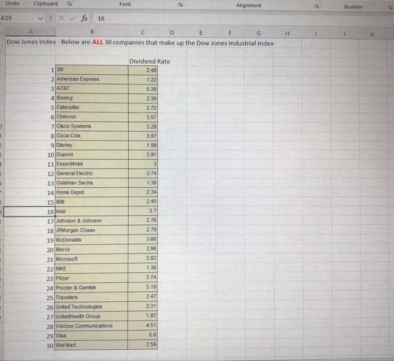Select the Goldman Sachs cell
The height and width of the screenshot is (361, 394).
[91, 183]
